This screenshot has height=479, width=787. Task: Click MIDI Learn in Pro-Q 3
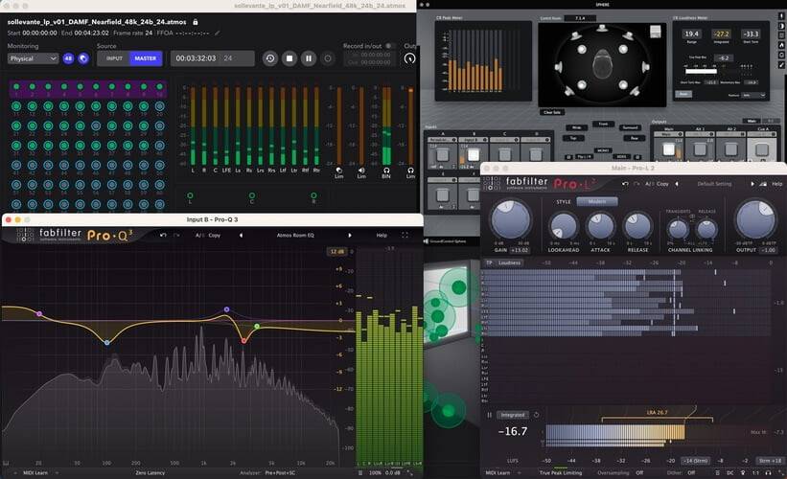click(35, 472)
